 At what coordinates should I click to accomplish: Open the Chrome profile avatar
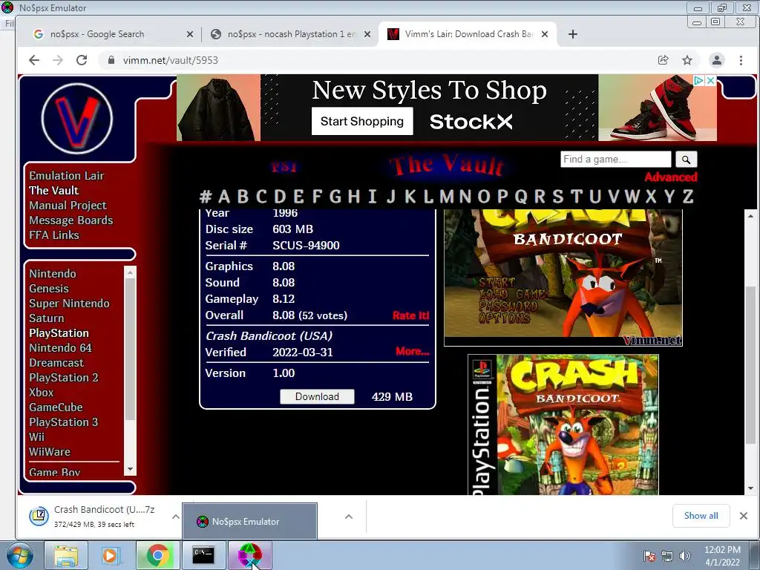click(x=716, y=60)
